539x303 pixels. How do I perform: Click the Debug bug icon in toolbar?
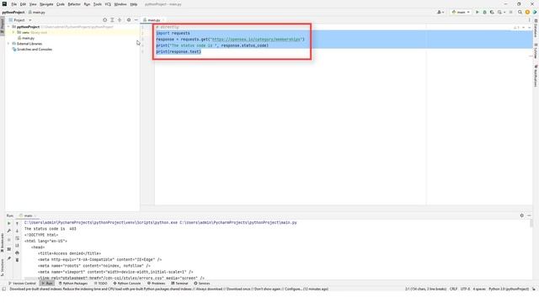(485, 12)
